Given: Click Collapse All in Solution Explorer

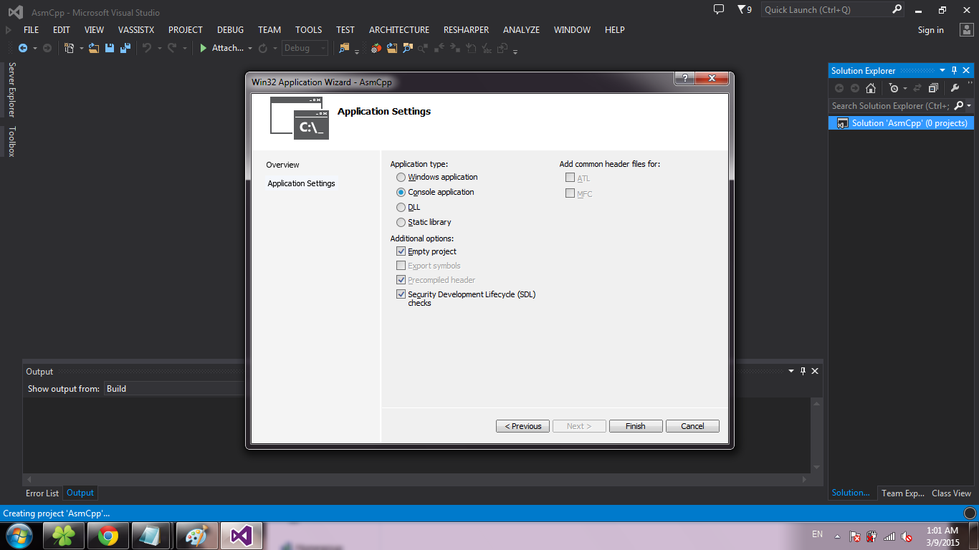Looking at the screenshot, I should [x=933, y=88].
